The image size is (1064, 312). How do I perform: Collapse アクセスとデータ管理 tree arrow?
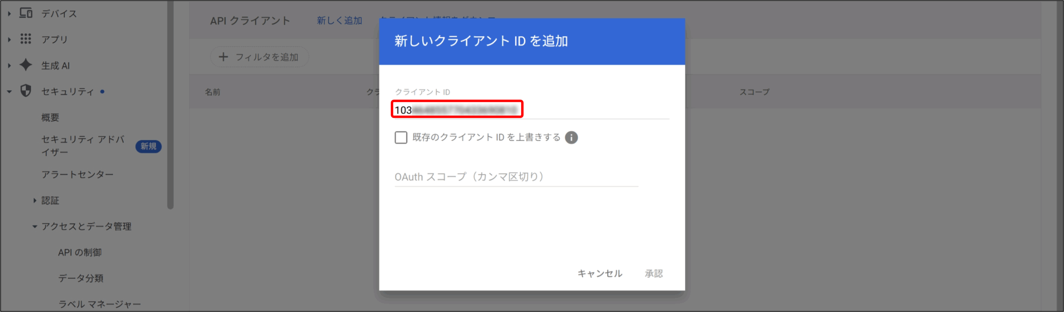pos(34,226)
